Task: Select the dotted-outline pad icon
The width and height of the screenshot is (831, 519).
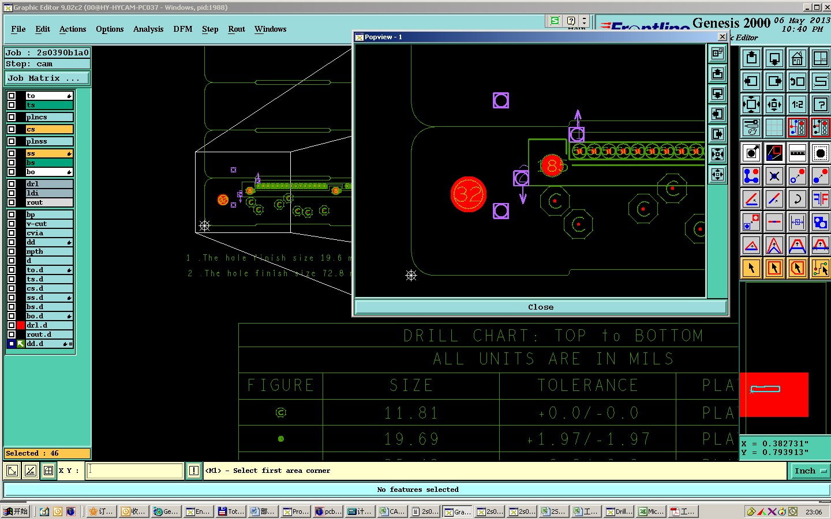Action: click(820, 153)
